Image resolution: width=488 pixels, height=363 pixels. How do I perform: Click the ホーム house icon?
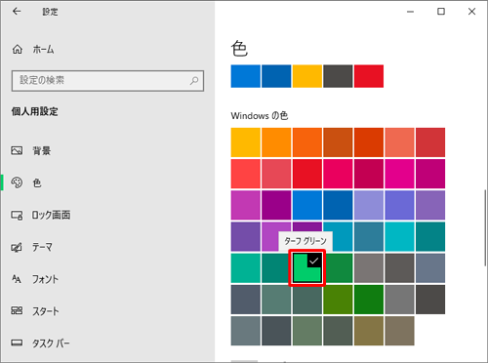18,50
